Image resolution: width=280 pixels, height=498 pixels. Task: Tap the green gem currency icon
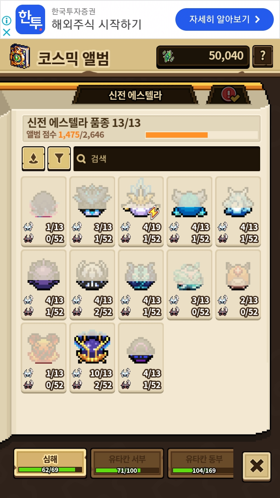pyautogui.click(x=168, y=57)
